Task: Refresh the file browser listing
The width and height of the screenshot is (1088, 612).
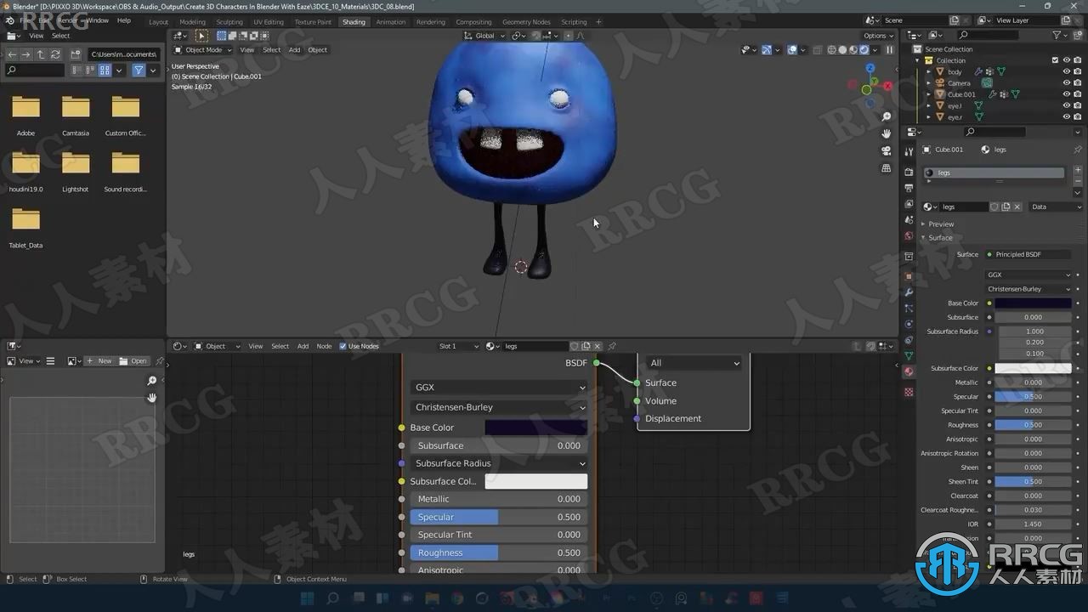Action: [55, 54]
